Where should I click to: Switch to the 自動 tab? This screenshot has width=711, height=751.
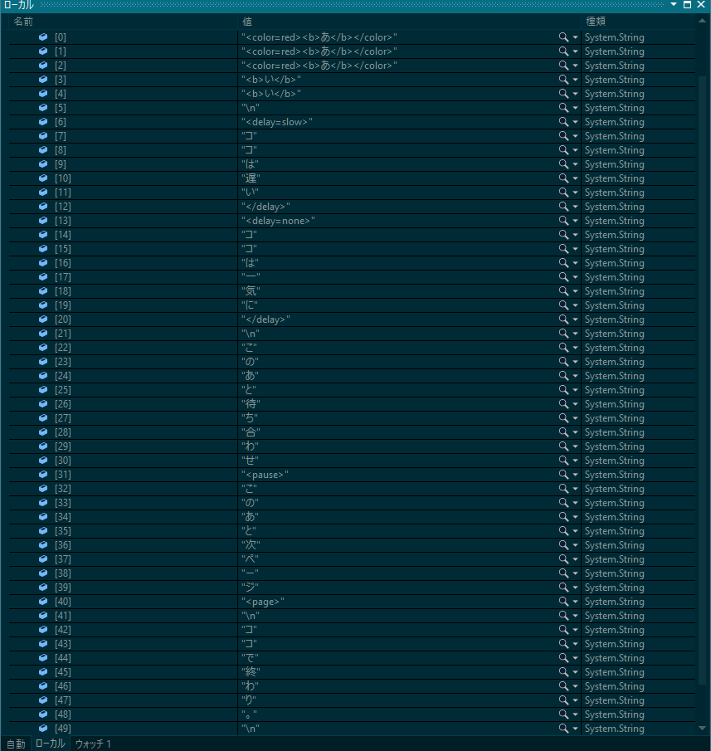pyautogui.click(x=16, y=744)
